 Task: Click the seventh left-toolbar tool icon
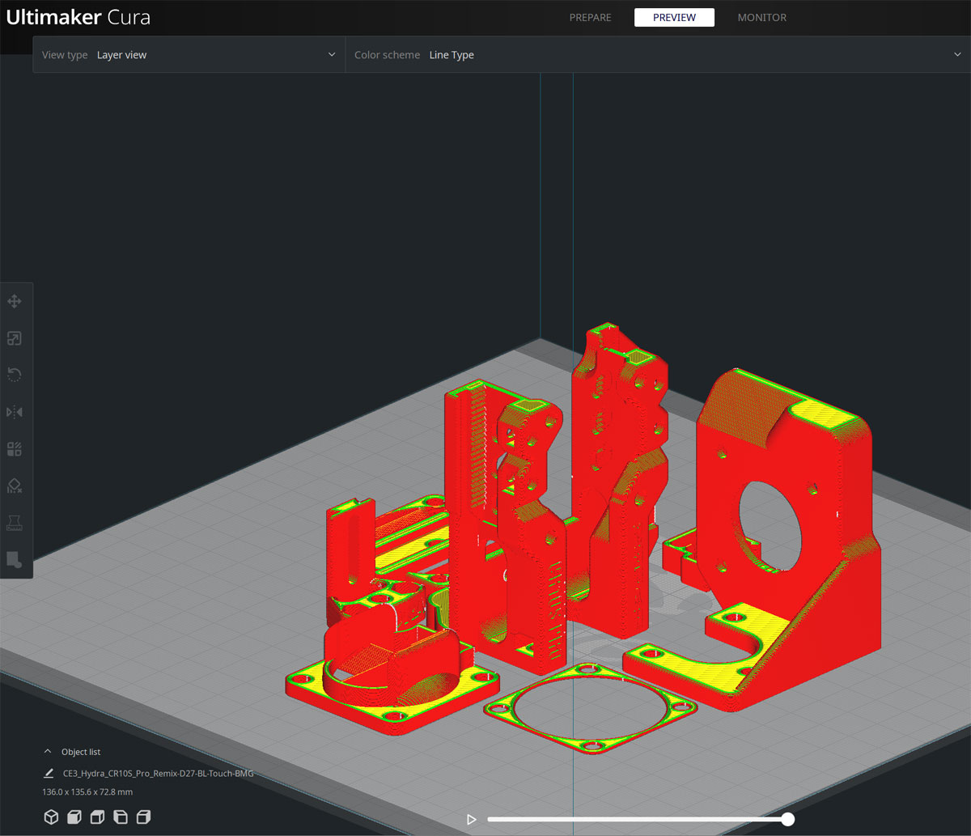tap(14, 522)
